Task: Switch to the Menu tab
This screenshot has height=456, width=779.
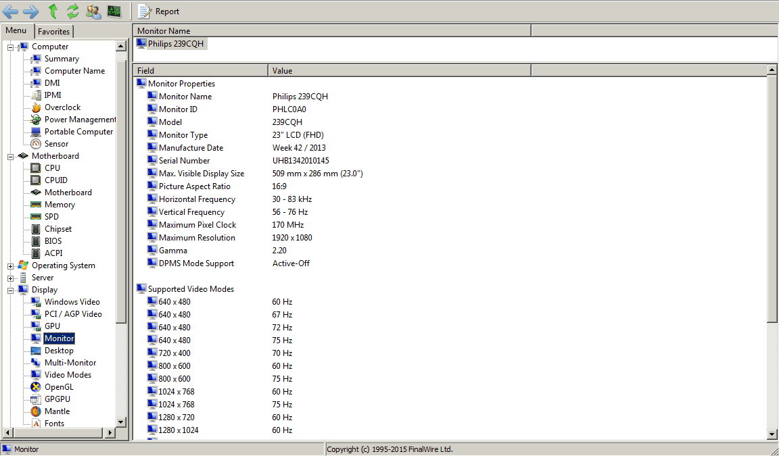Action: point(16,31)
